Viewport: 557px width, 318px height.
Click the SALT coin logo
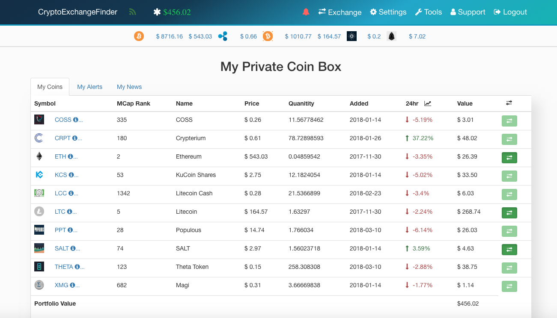[x=39, y=248]
